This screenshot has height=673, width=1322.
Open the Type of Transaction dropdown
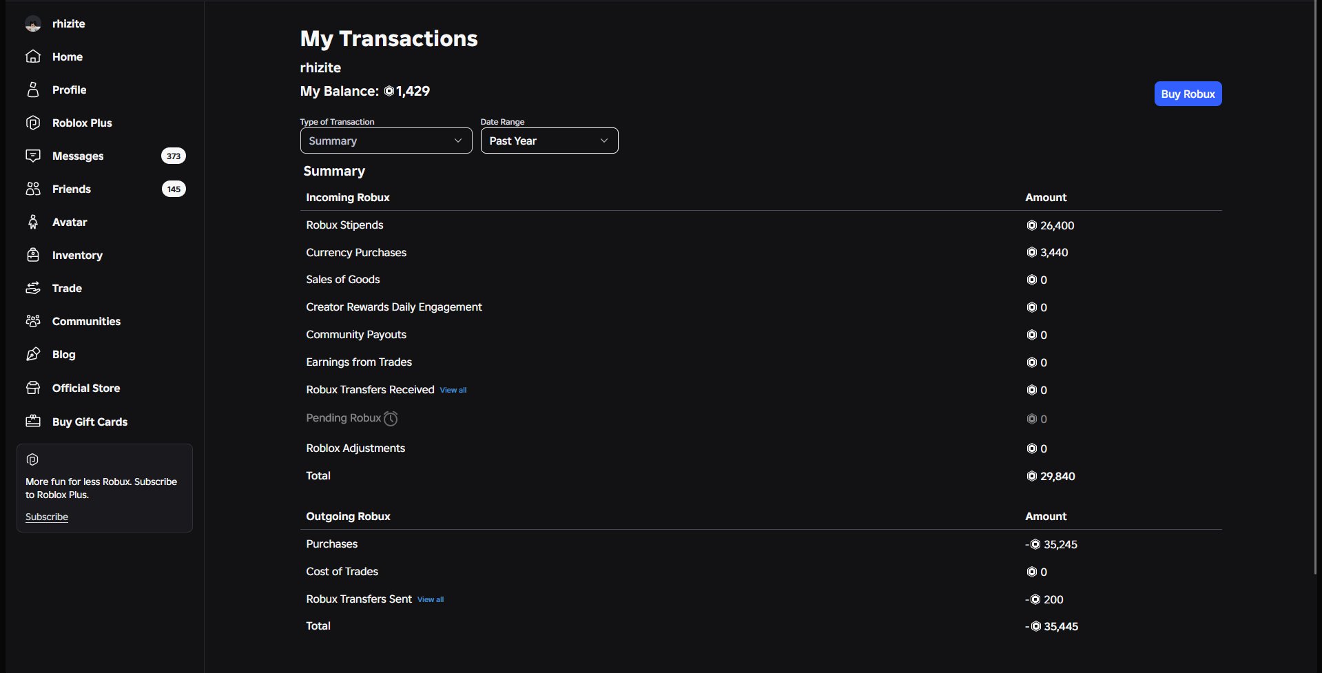point(386,141)
